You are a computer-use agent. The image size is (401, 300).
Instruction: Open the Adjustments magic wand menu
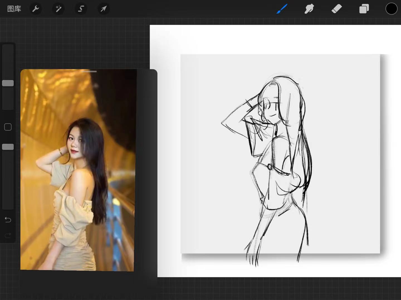(58, 9)
